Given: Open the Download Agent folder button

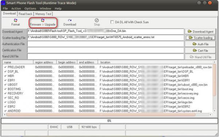Looking at the screenshot, I should (200, 32).
